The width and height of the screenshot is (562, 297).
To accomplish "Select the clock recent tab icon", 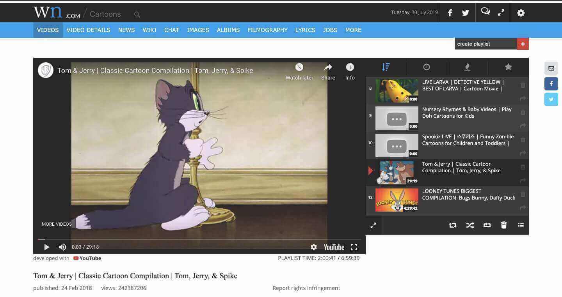I will (427, 67).
